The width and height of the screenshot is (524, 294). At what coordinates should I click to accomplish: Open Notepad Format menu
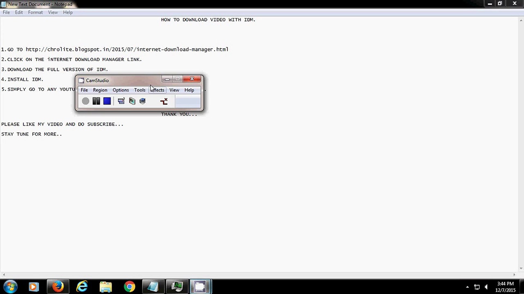click(35, 12)
